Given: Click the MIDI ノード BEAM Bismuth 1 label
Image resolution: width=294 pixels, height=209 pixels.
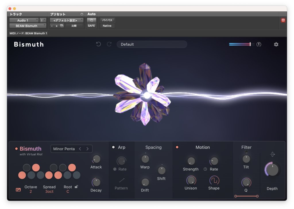Looking at the screenshot, I should click(28, 33).
